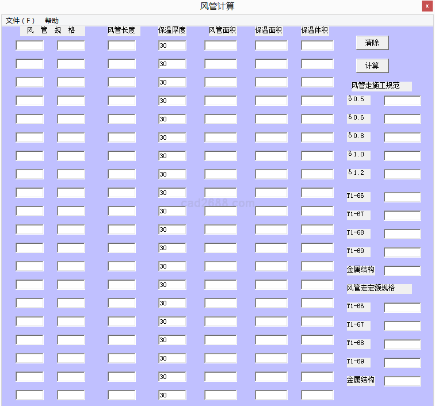Click the first row 风管长度 field
Image resolution: width=435 pixels, height=406 pixels.
(121, 45)
